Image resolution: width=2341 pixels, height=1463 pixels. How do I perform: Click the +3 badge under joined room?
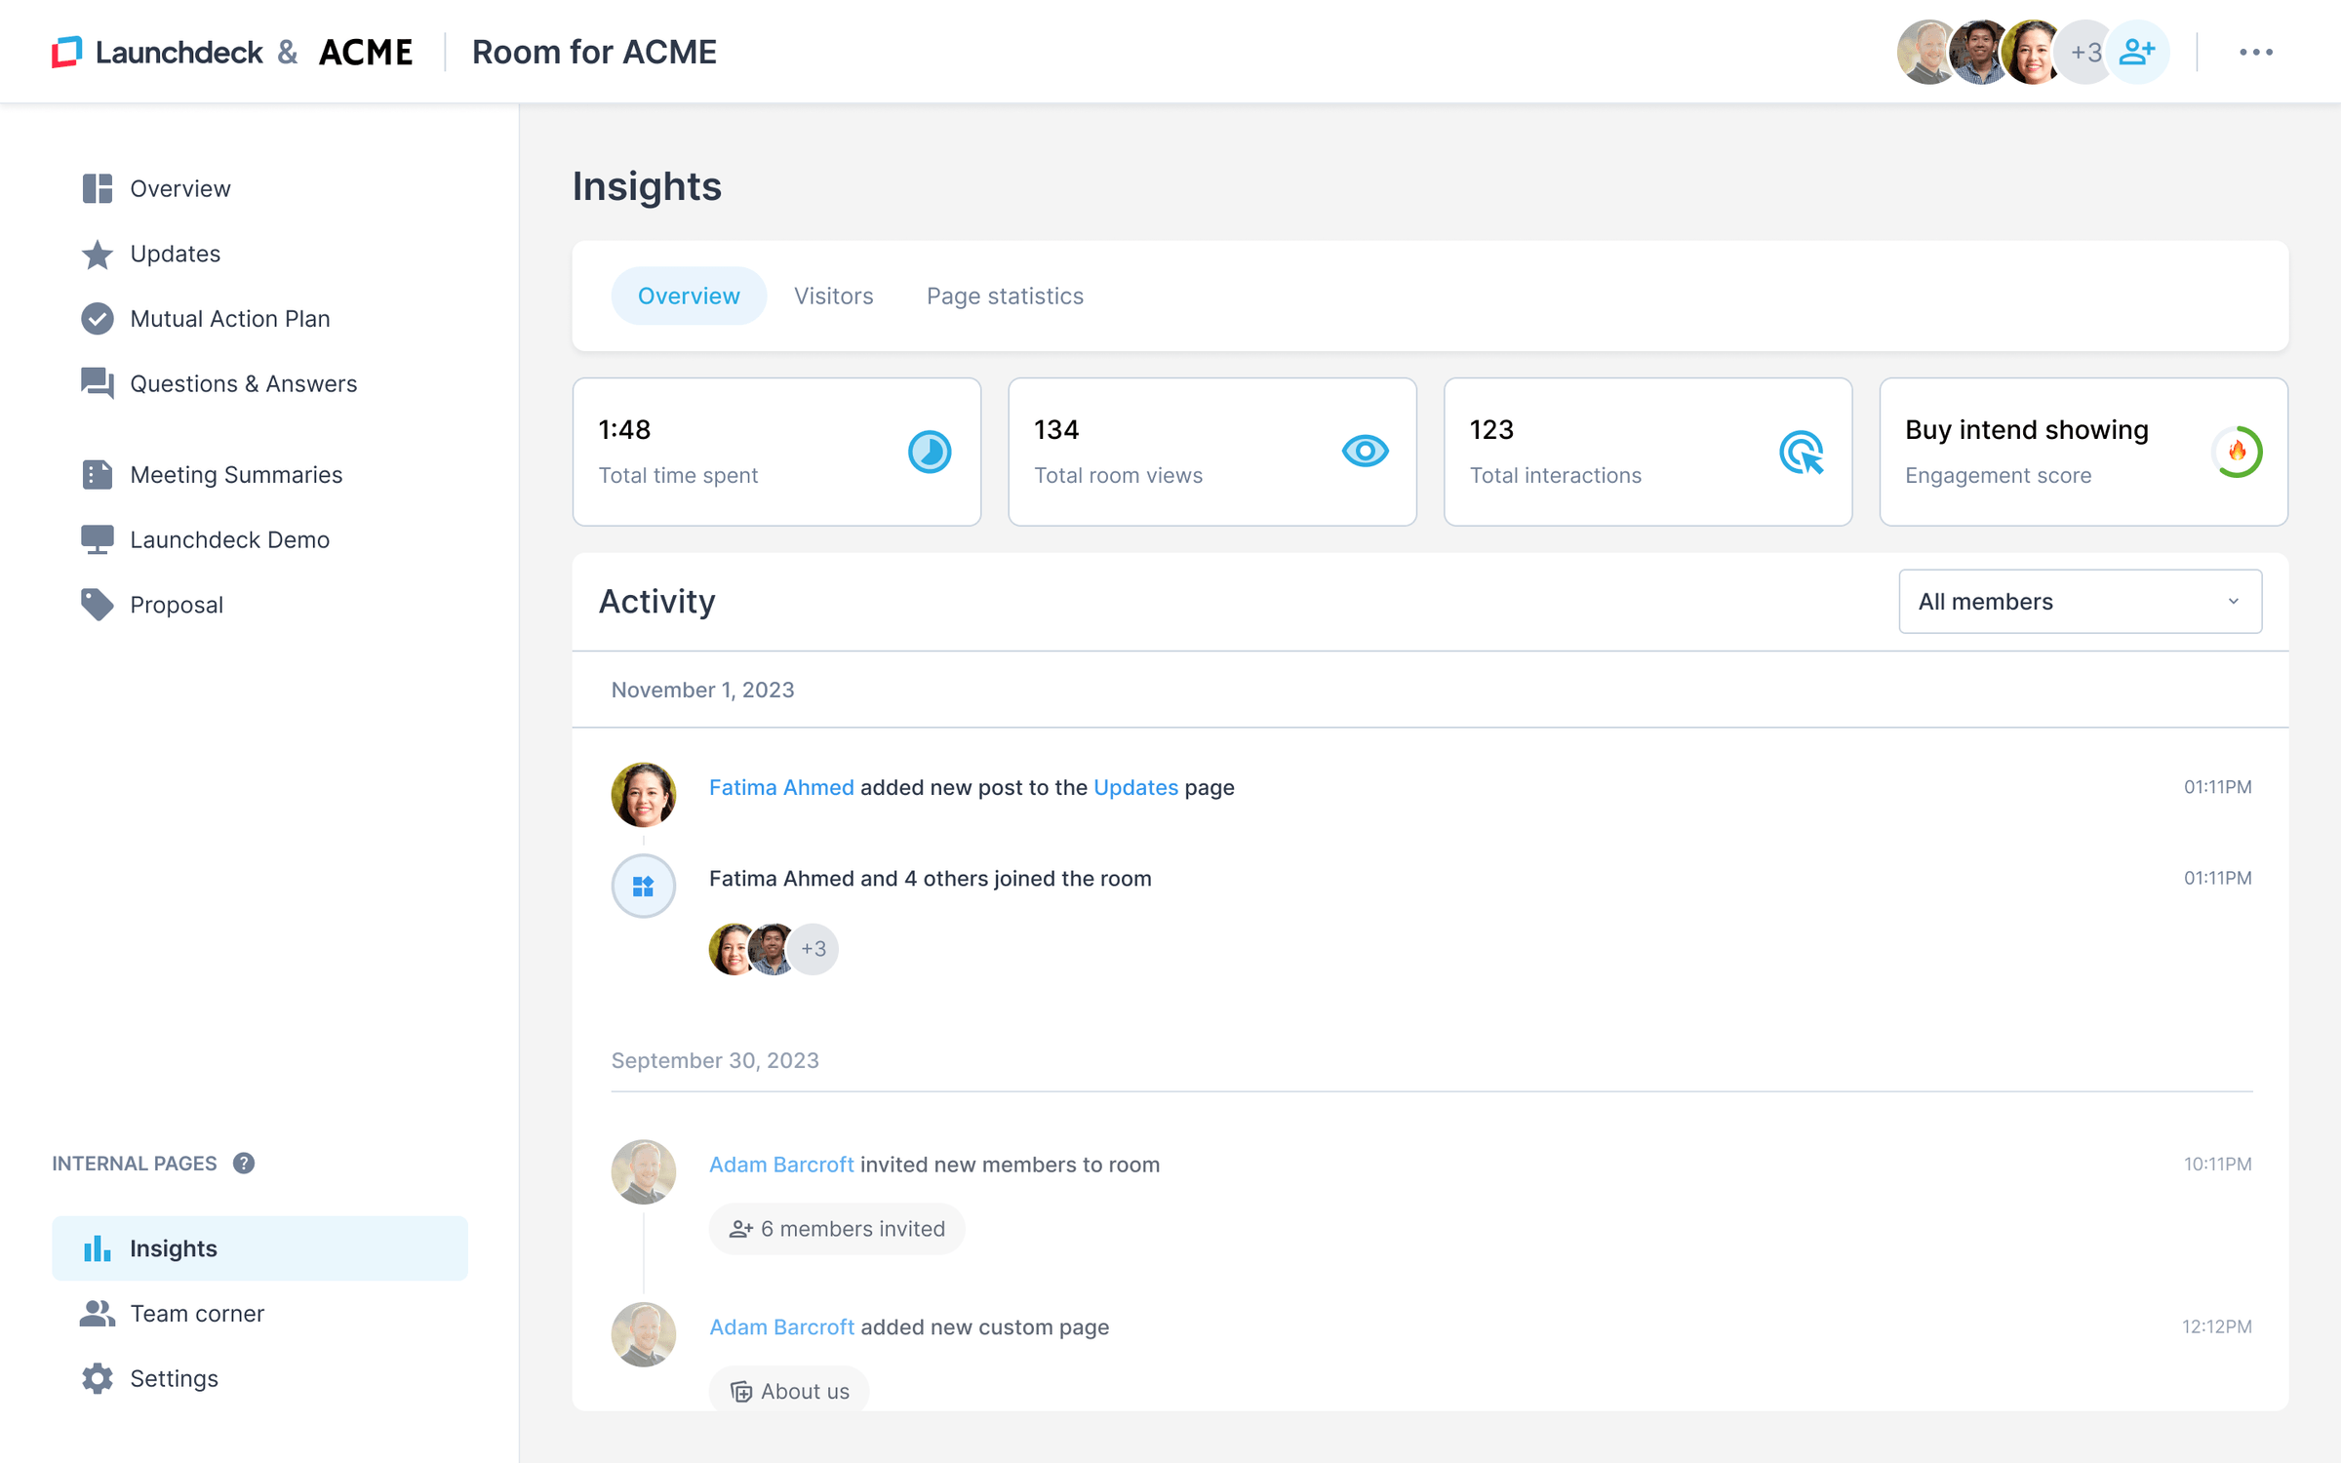(x=813, y=949)
